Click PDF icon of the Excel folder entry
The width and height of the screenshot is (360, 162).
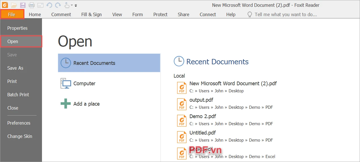(x=182, y=153)
